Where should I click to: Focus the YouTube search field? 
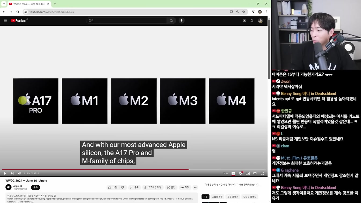(x=126, y=20)
